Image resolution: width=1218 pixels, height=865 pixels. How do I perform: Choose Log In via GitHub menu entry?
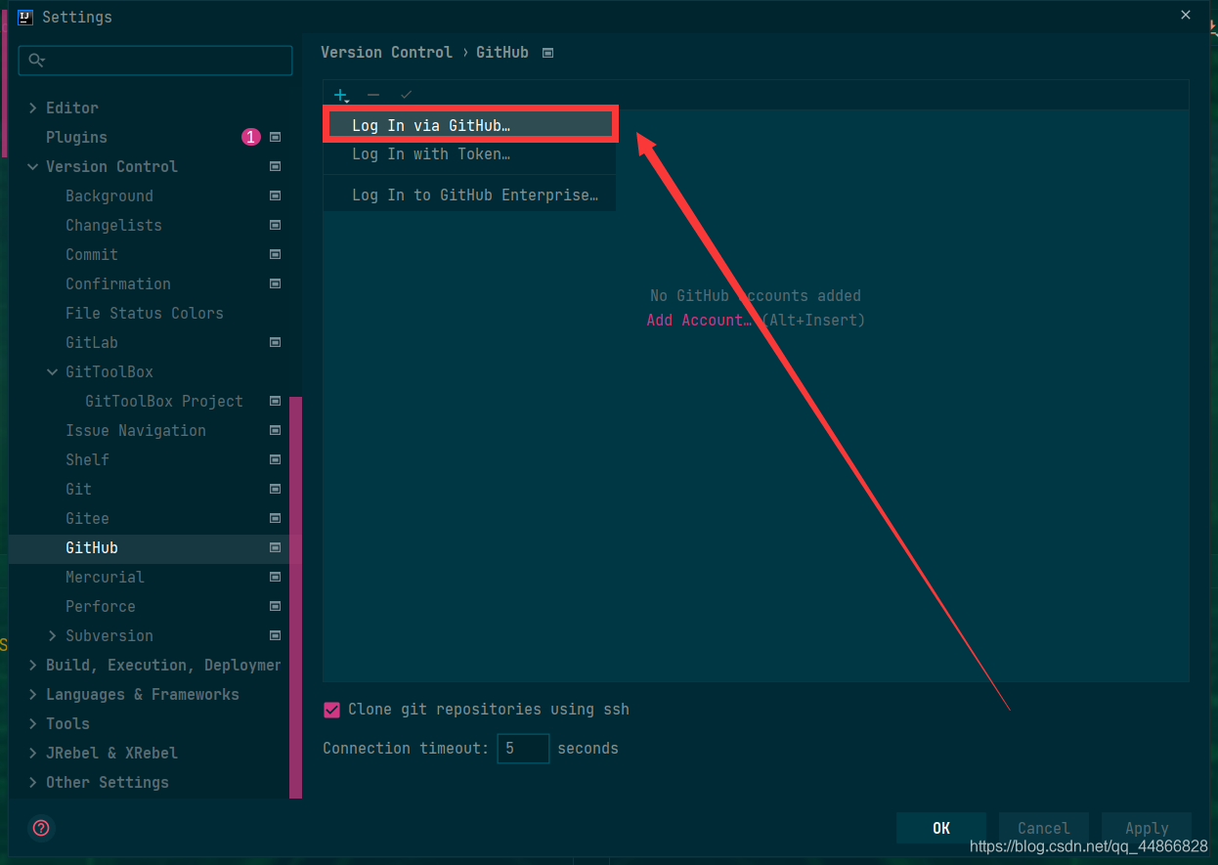[x=469, y=125]
